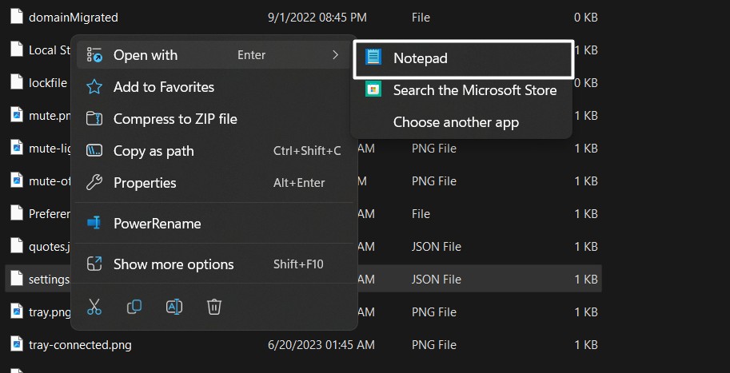Viewport: 730px width, 373px height.
Task: Click the Copy icon in context menu
Action: [134, 307]
